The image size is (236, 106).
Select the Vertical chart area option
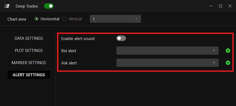coord(72,19)
